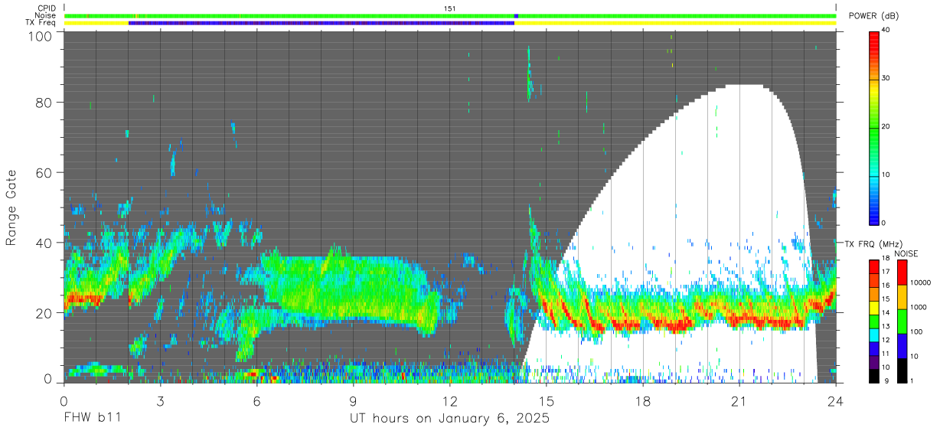Image resolution: width=940 pixels, height=434 pixels.
Task: Click 'UT hours on January 6, 2025' label
Action: click(449, 419)
